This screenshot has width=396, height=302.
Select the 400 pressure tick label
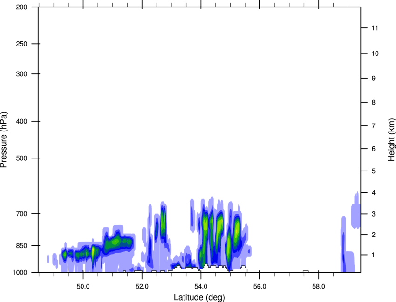coord(21,121)
